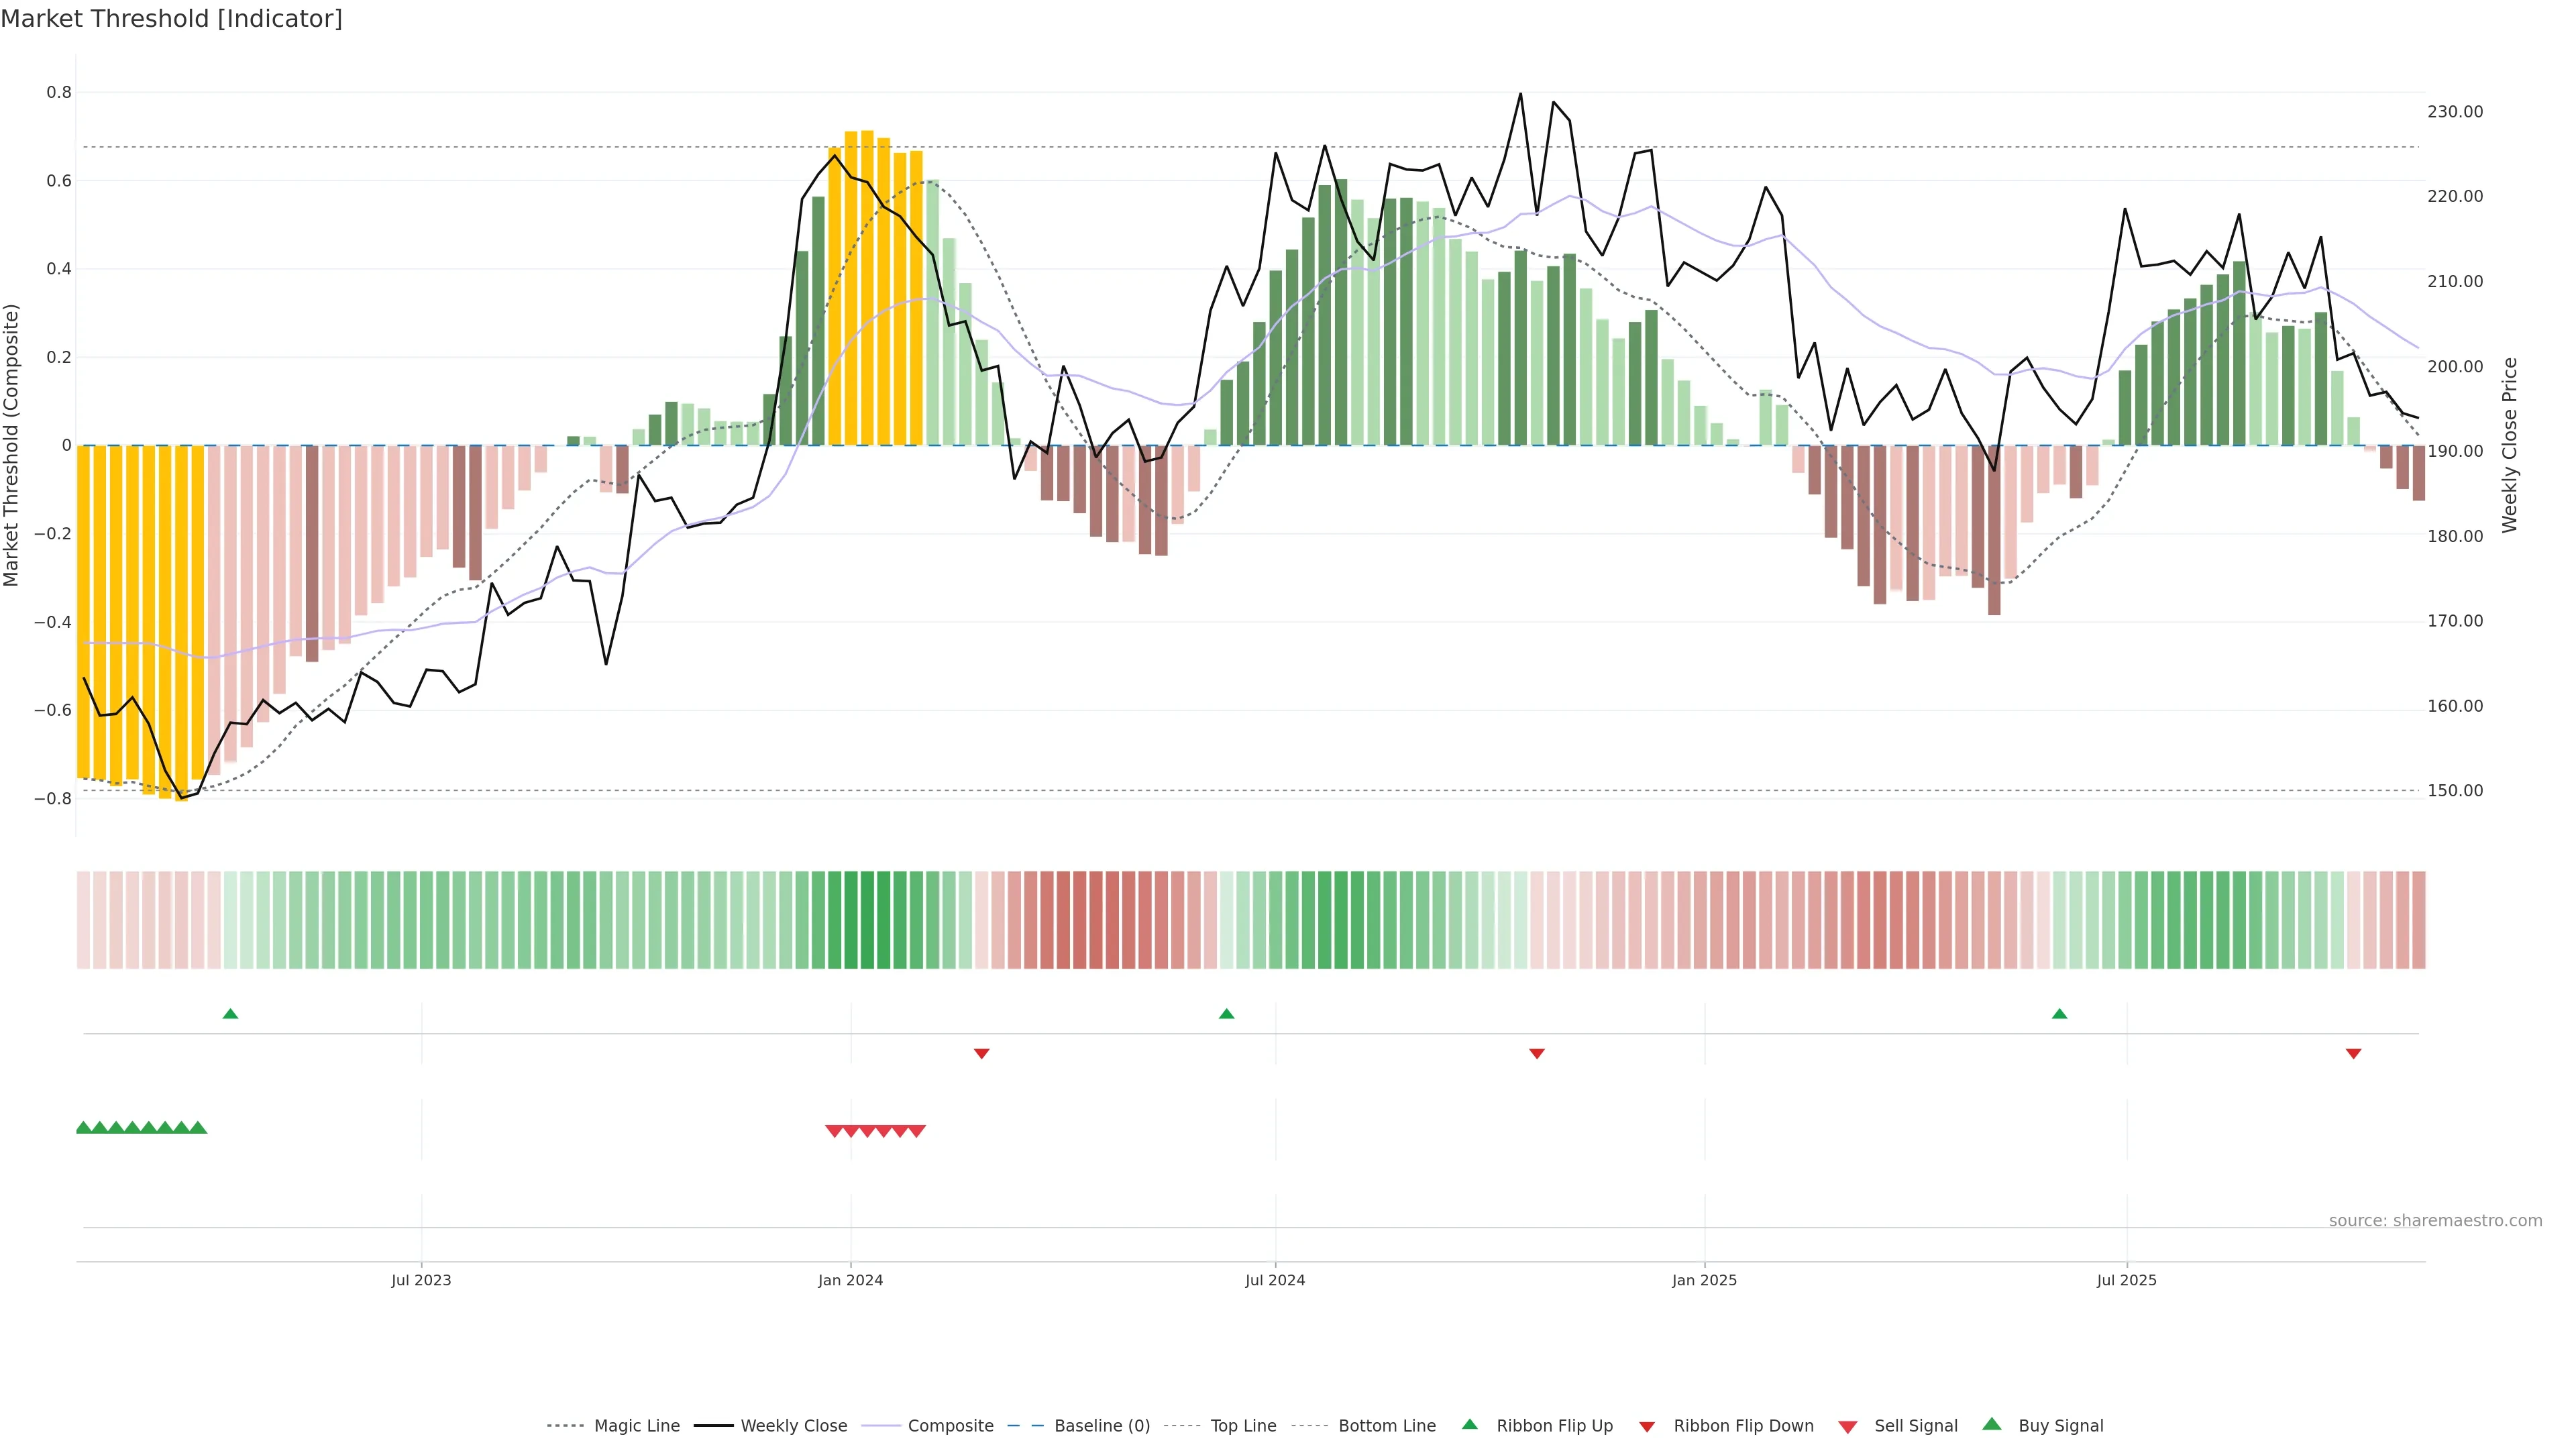Screen dimensions: 2576x1449
Task: Click the Ribbon Flip Up legend icon
Action: [1470, 1424]
